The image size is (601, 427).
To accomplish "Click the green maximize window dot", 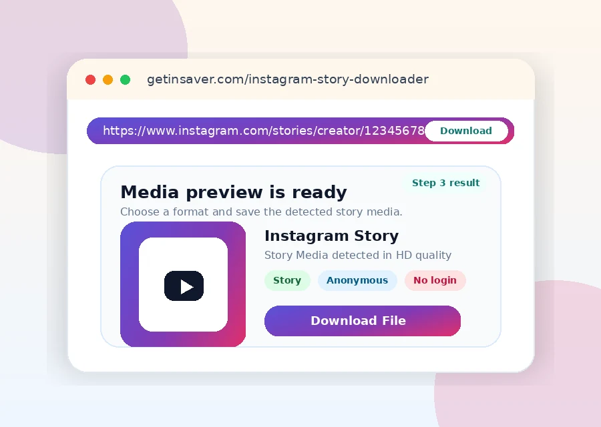I will [x=125, y=79].
